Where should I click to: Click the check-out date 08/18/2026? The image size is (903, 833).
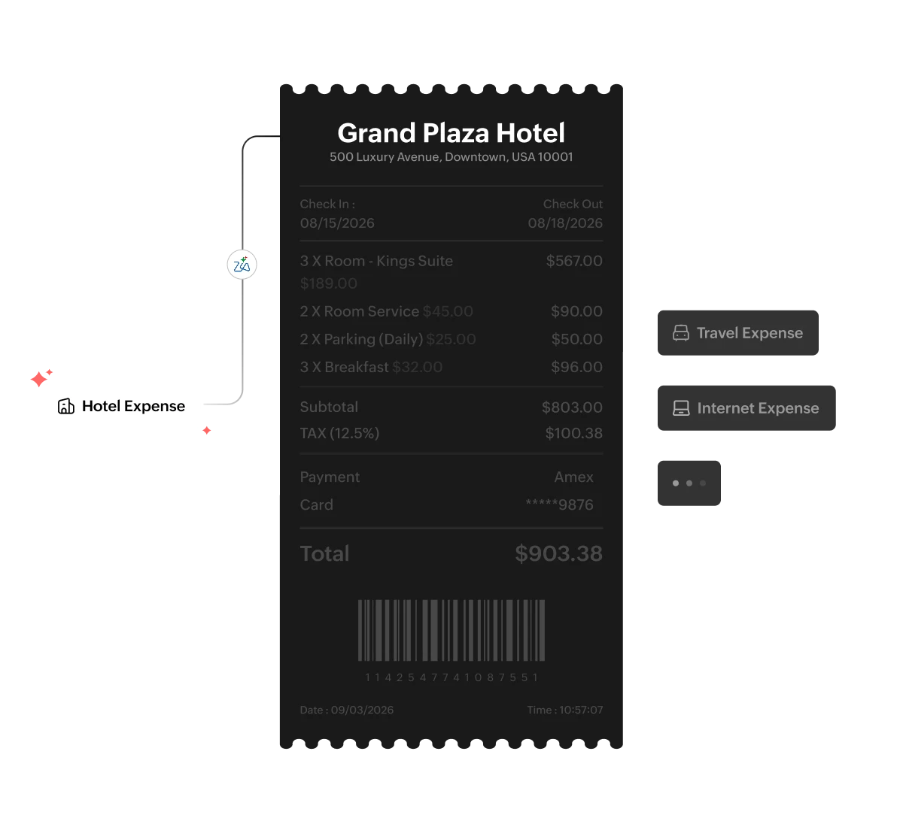(565, 223)
